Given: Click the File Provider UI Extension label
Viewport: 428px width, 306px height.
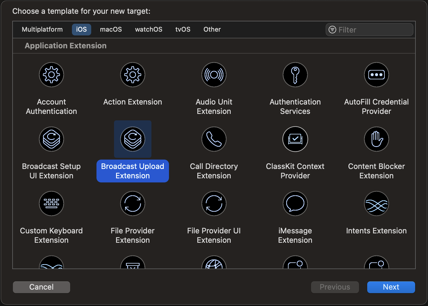Looking at the screenshot, I should coord(214,235).
